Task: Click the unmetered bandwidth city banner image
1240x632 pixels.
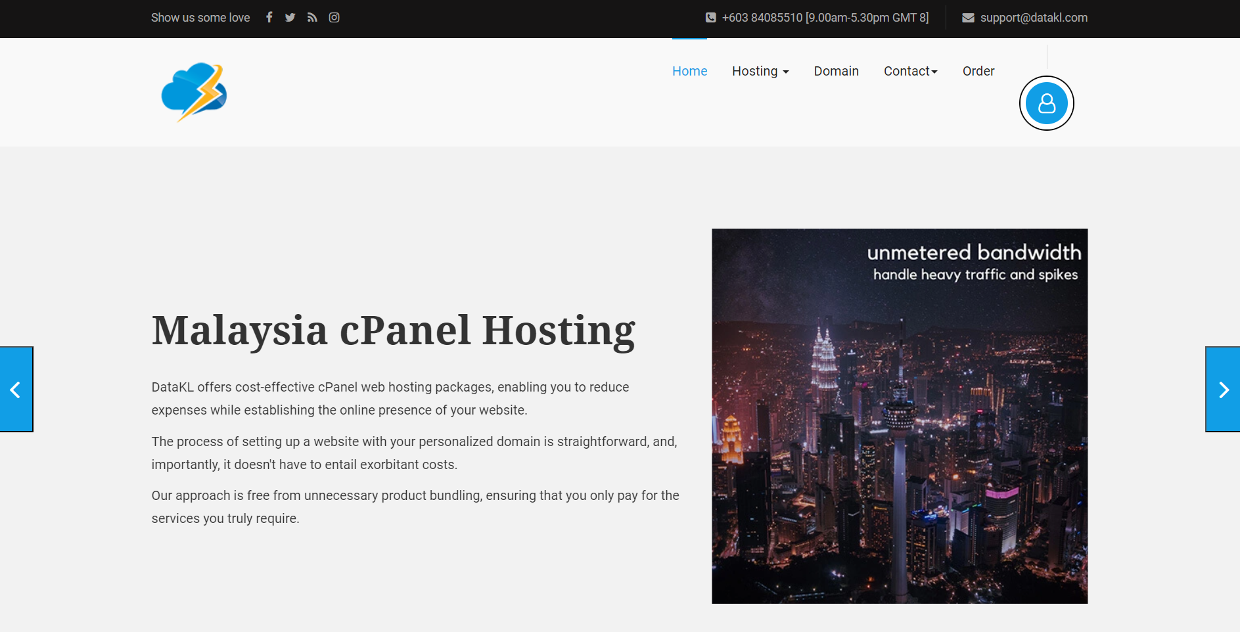Action: point(900,416)
